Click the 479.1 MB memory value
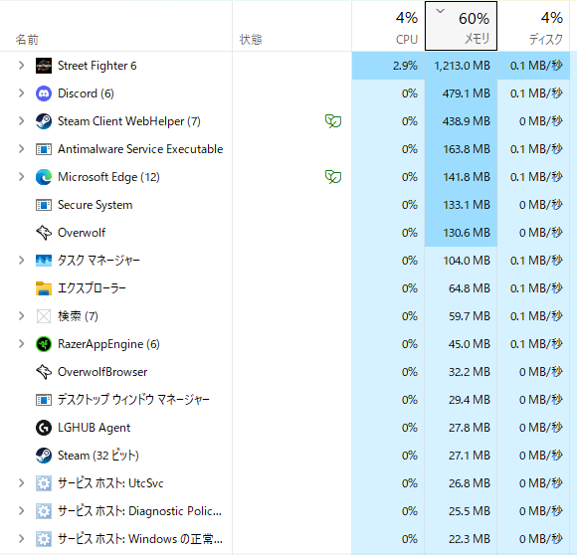This screenshot has width=577, height=555. [467, 93]
